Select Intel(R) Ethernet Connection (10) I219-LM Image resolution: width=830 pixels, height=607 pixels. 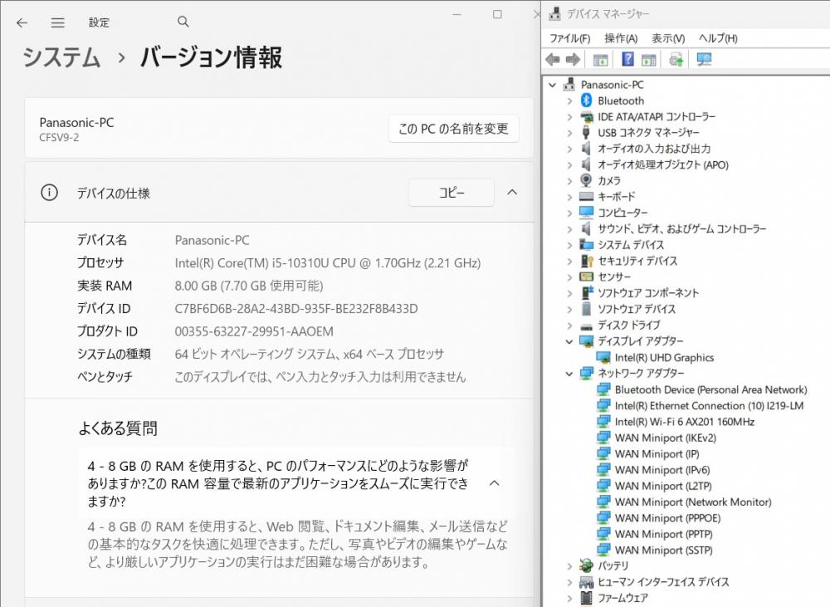coord(709,406)
